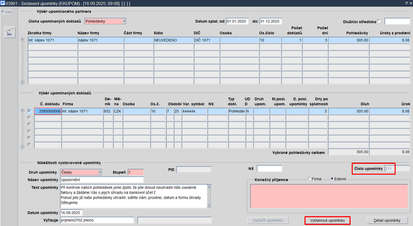This screenshot has width=413, height=226.
Task: Click Stupeň field with value 1
Action: [x=136, y=172]
